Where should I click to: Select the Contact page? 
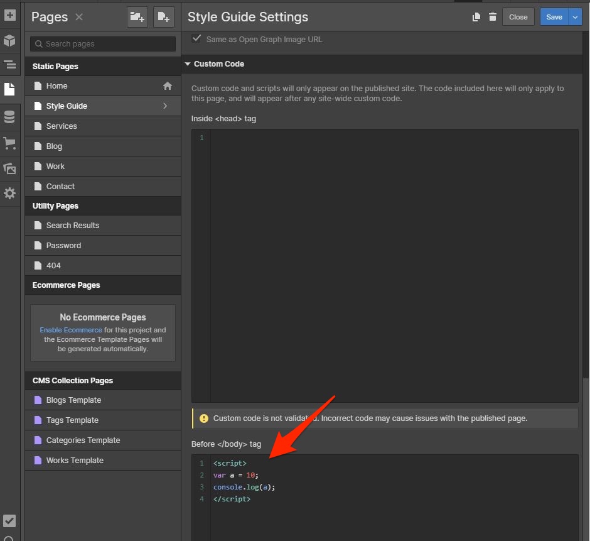pos(103,187)
